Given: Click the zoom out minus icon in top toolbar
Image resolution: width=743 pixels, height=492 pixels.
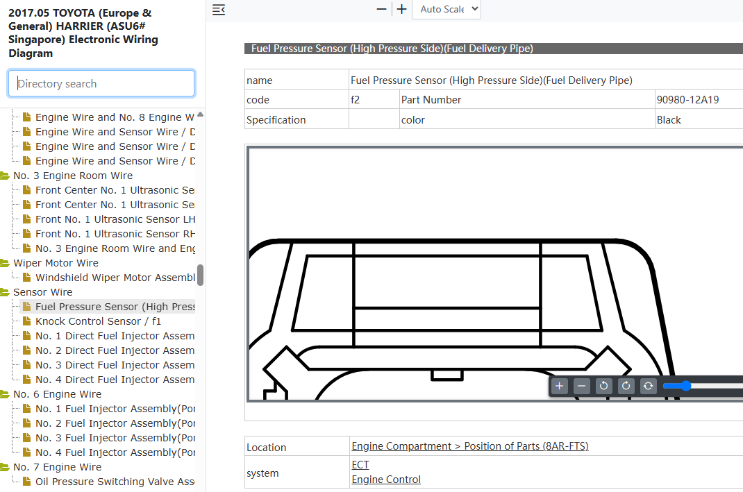Looking at the screenshot, I should pyautogui.click(x=381, y=9).
